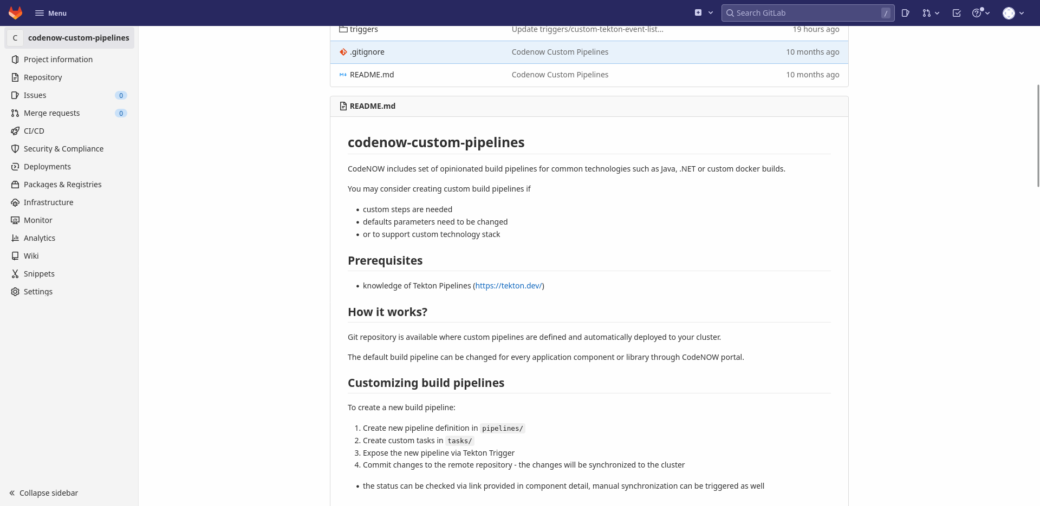This screenshot has height=506, width=1040.
Task: Open the Help question mark icon
Action: pos(977,13)
